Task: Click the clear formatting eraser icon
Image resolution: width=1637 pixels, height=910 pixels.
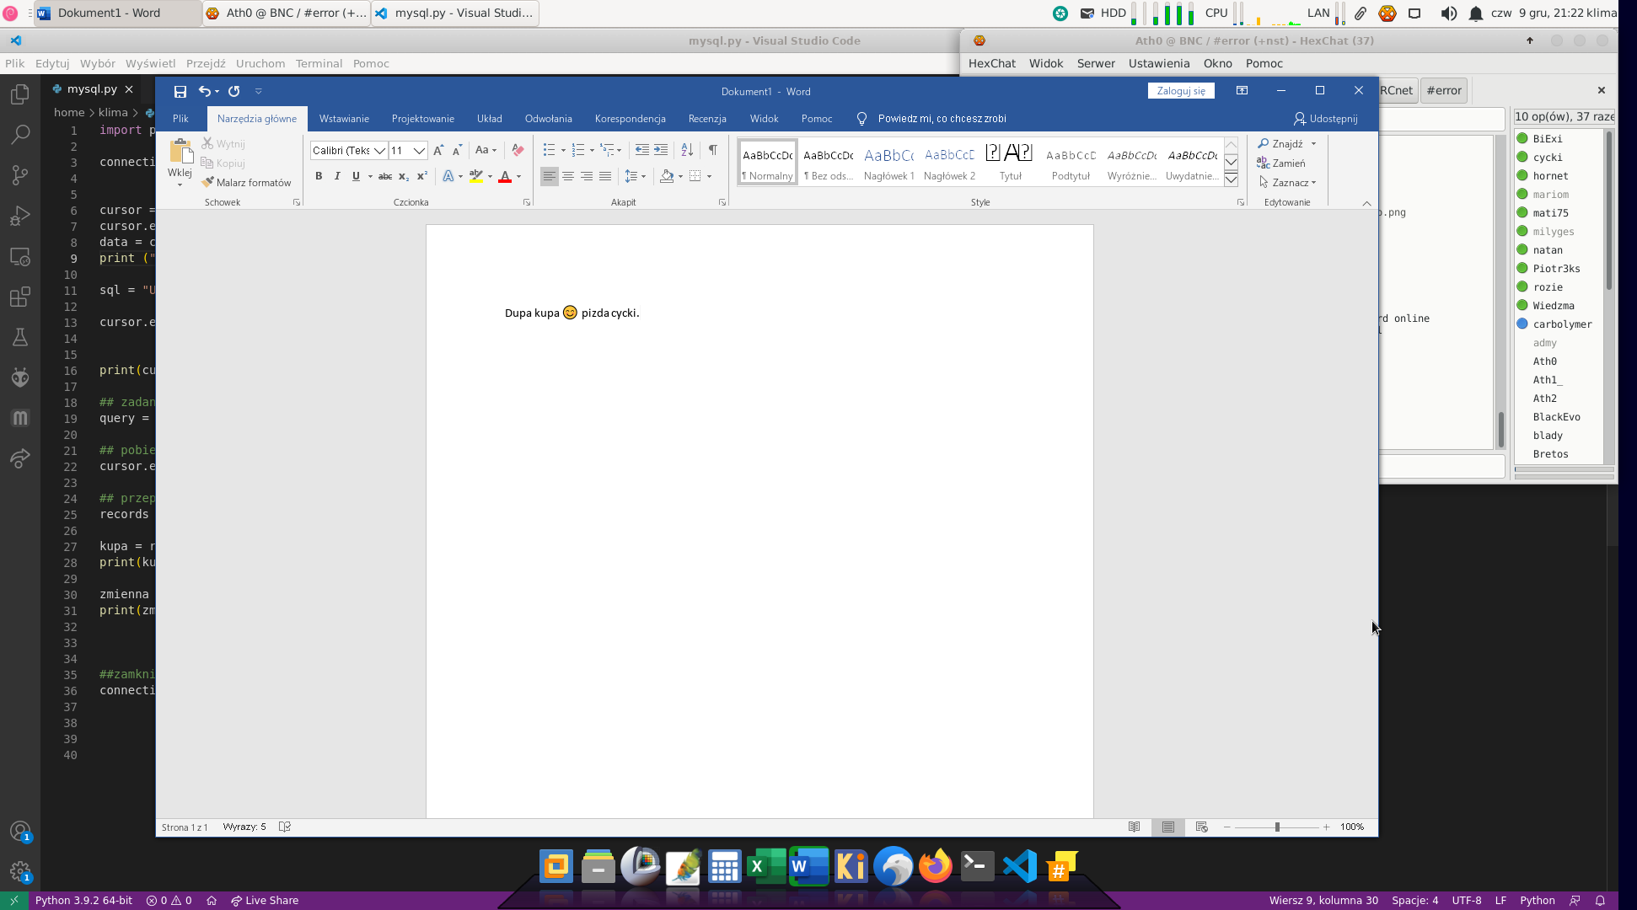Action: (x=518, y=150)
